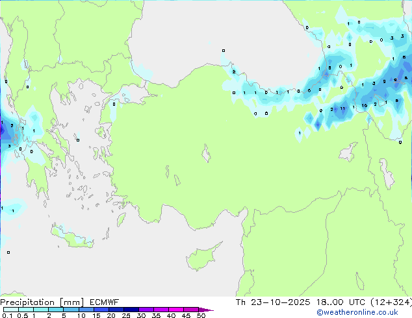Click the UTC label
Screen dimensions: 412x318
point(357,302)
